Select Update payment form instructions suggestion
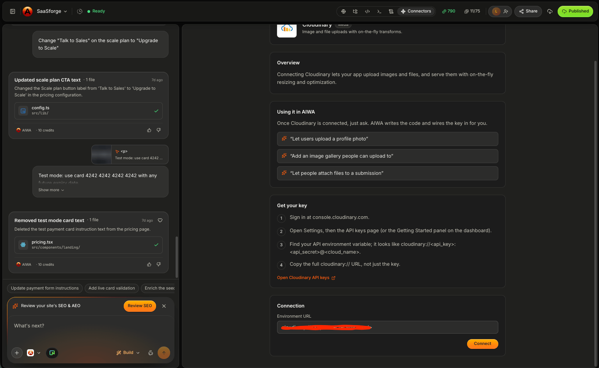599x368 pixels. pos(45,288)
